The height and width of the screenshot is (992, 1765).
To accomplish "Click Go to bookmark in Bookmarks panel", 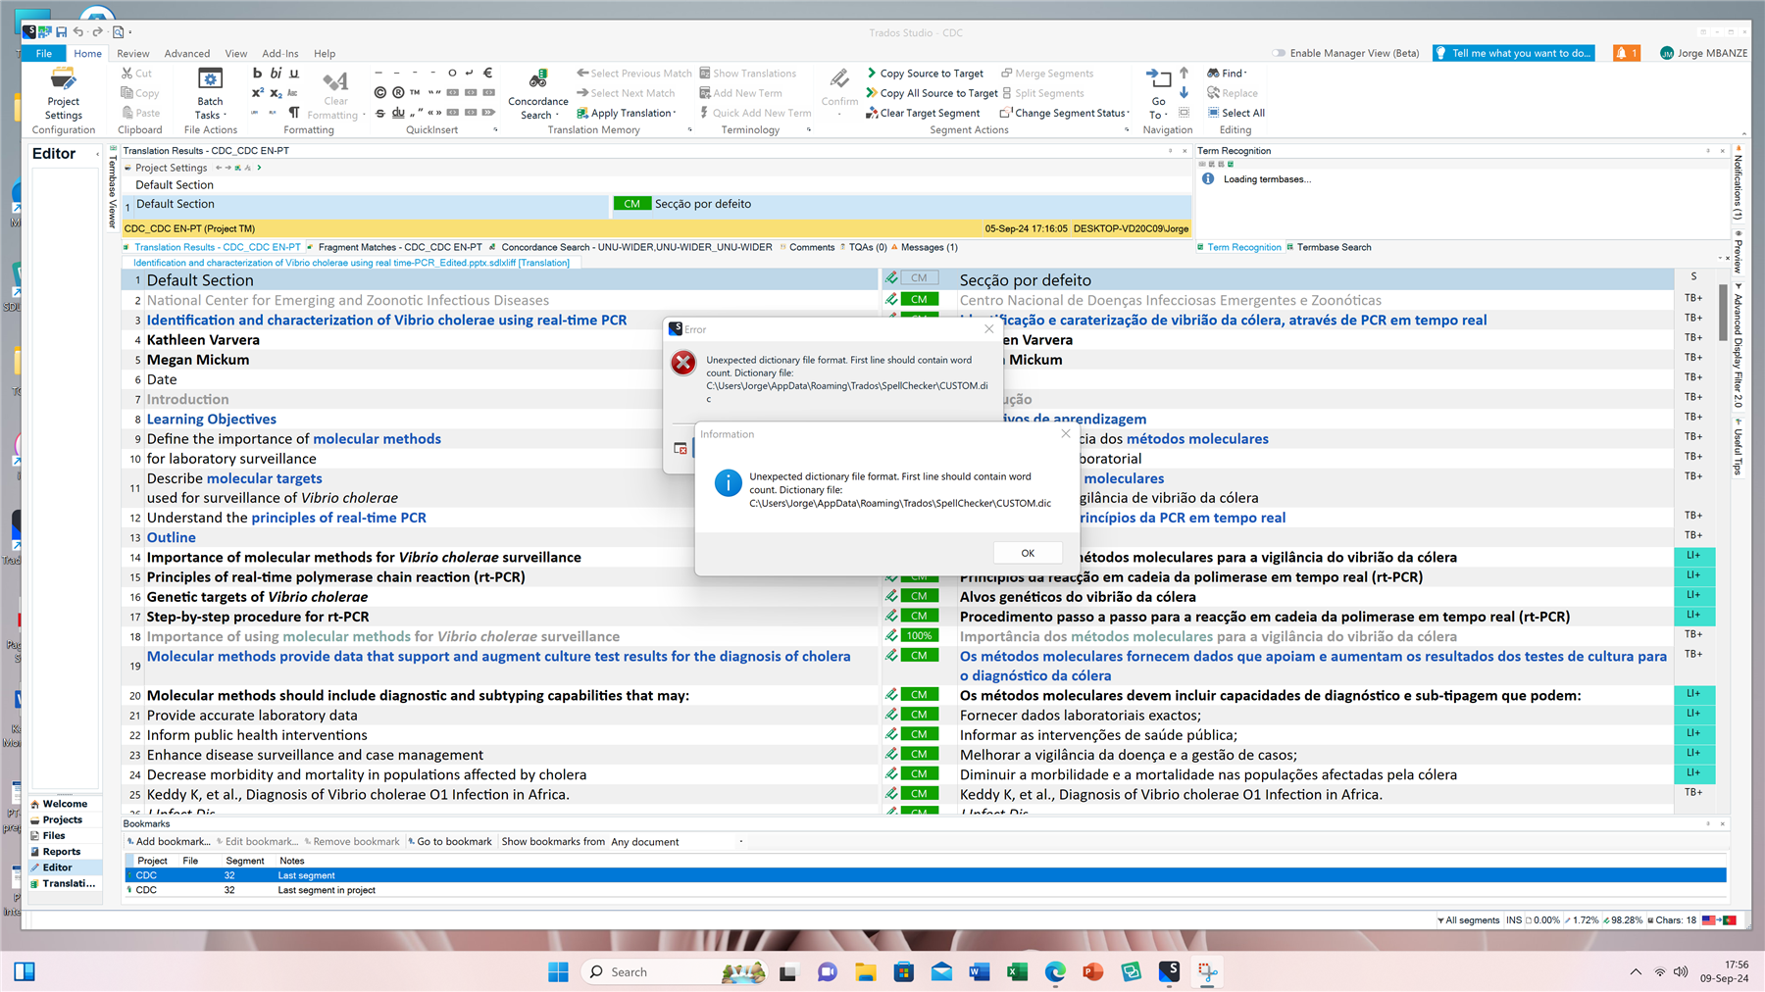I will pos(450,841).
